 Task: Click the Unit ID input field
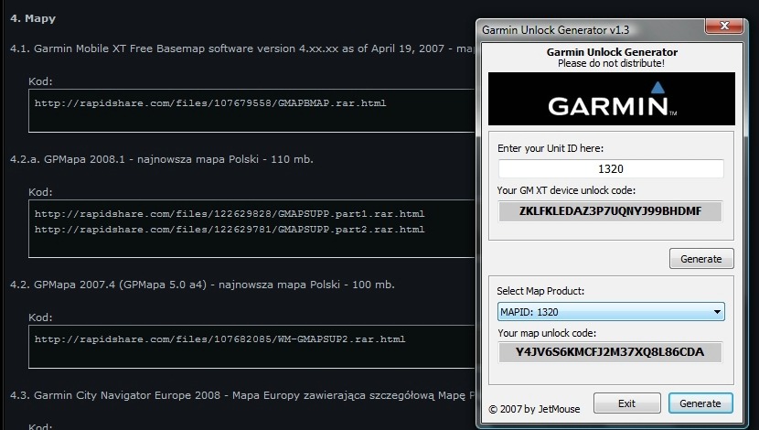(611, 169)
